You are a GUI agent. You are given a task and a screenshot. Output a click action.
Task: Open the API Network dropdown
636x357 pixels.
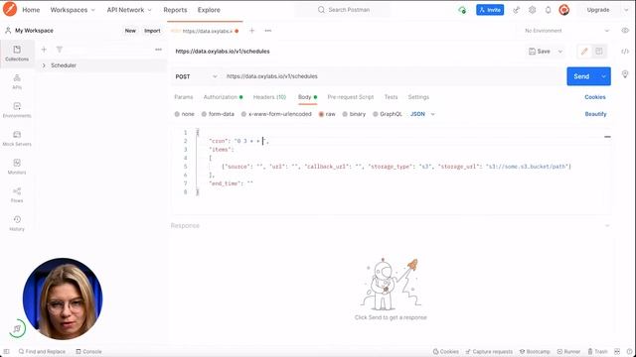129,10
